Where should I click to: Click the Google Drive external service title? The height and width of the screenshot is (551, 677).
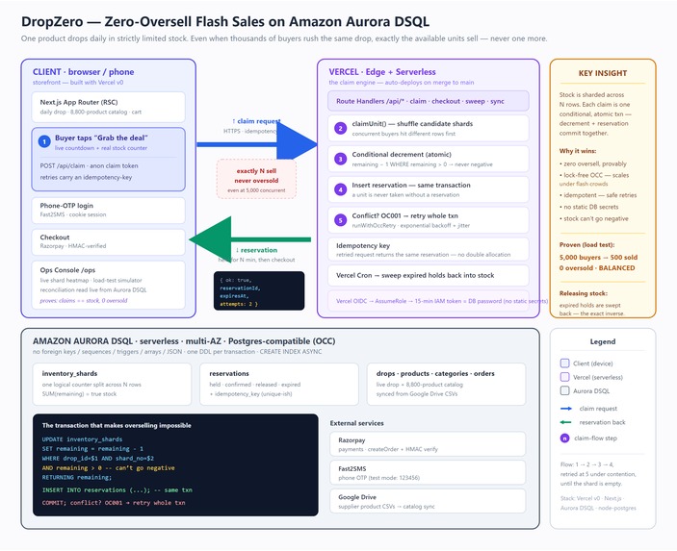357,497
